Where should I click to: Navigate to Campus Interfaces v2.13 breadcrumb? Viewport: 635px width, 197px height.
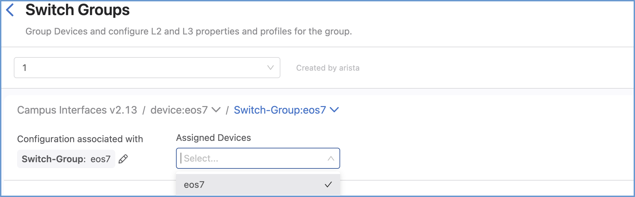77,110
